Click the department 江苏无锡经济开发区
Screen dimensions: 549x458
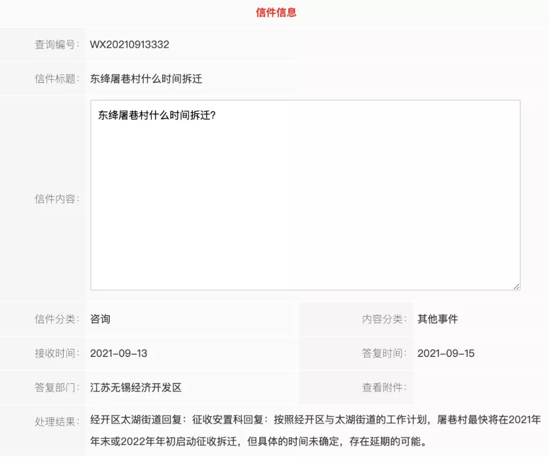136,388
